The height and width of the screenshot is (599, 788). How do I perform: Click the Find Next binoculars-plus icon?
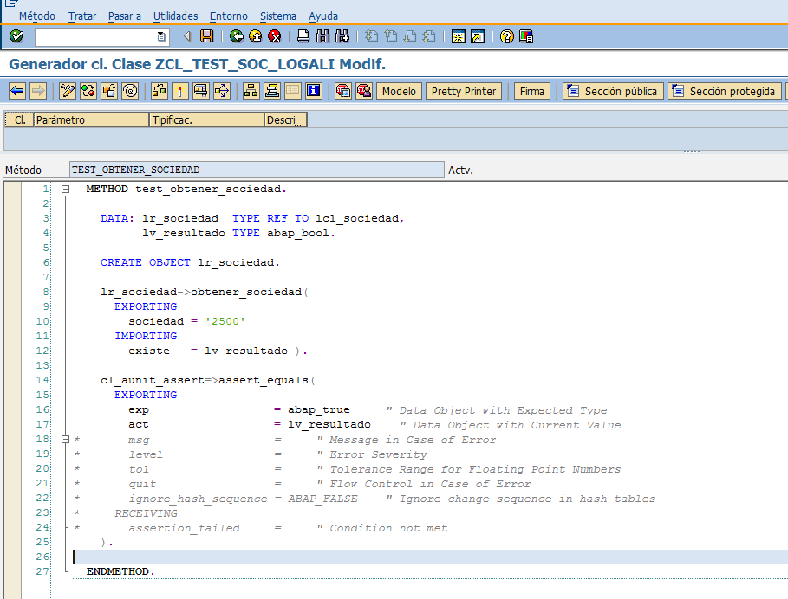pos(342,36)
